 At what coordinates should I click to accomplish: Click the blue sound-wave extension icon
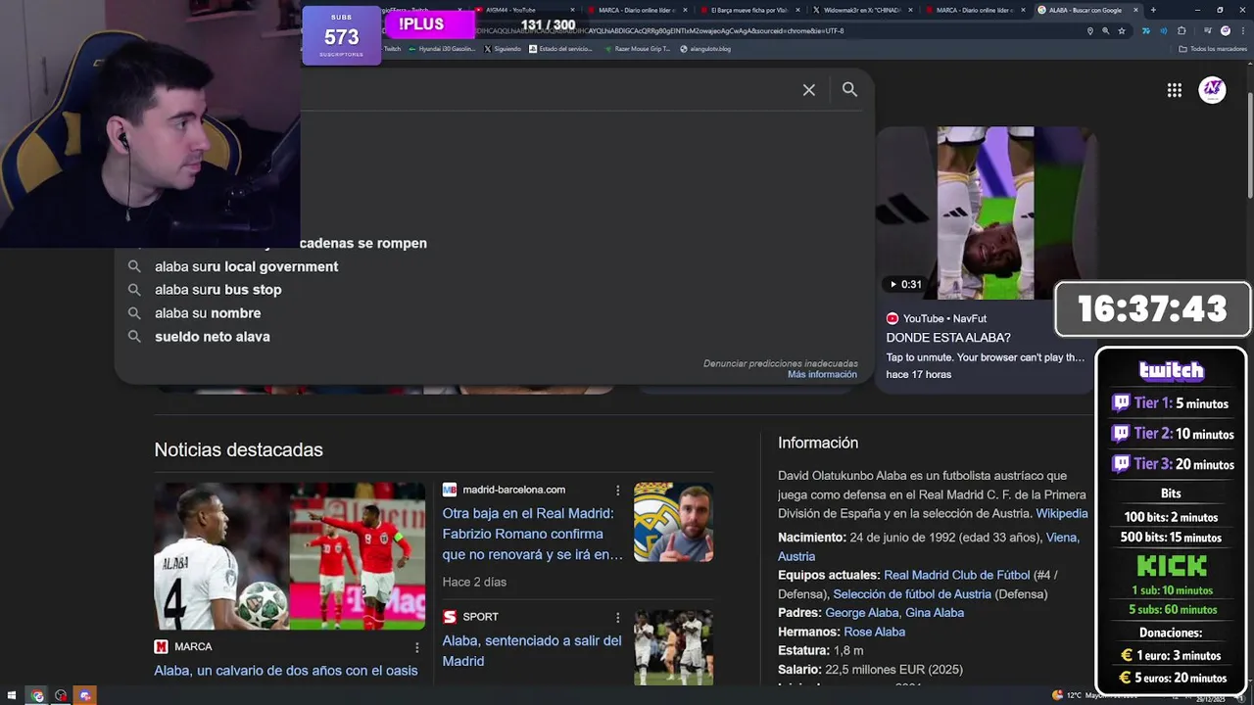point(1163,30)
